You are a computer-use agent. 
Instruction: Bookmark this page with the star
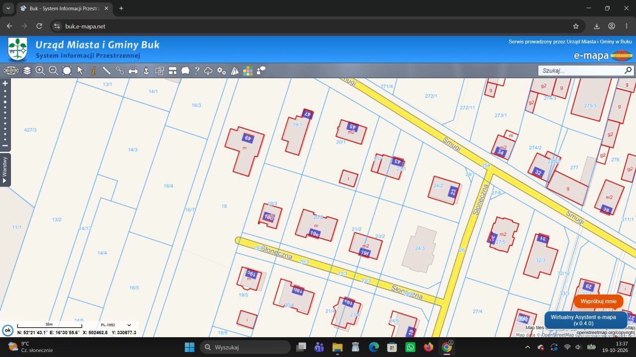[x=576, y=26]
